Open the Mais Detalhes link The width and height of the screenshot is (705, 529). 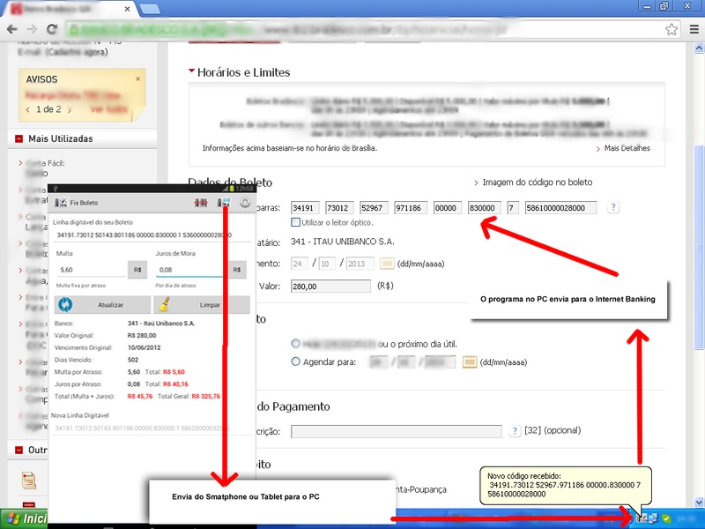[x=627, y=148]
